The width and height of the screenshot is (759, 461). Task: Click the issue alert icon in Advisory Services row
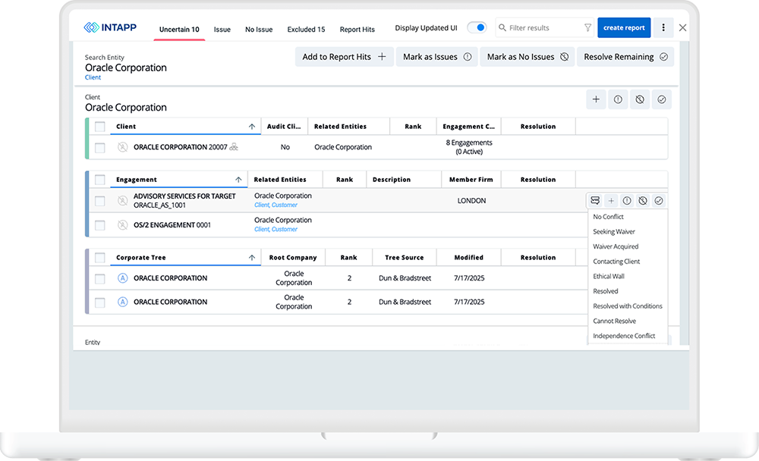pyautogui.click(x=627, y=201)
